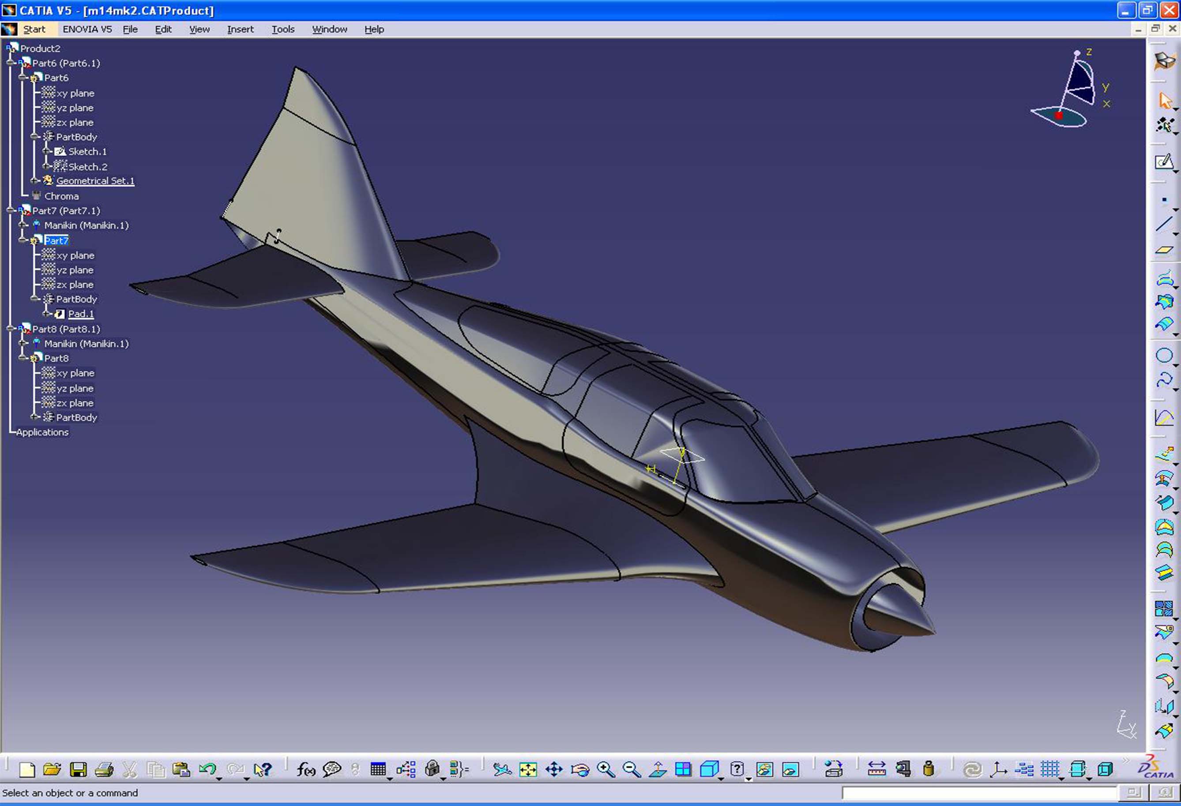Select the Fly Mode tool

(x=502, y=769)
